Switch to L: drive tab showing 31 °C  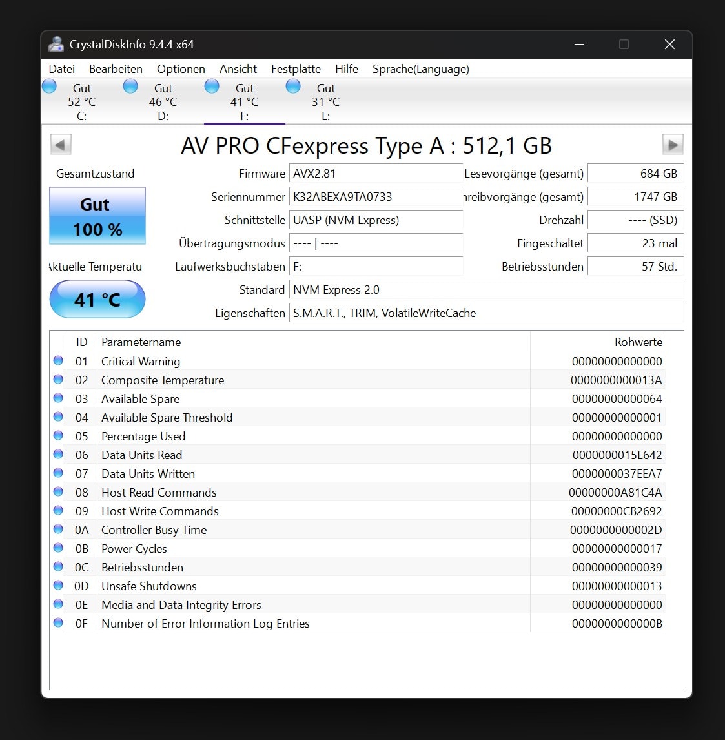(x=325, y=101)
